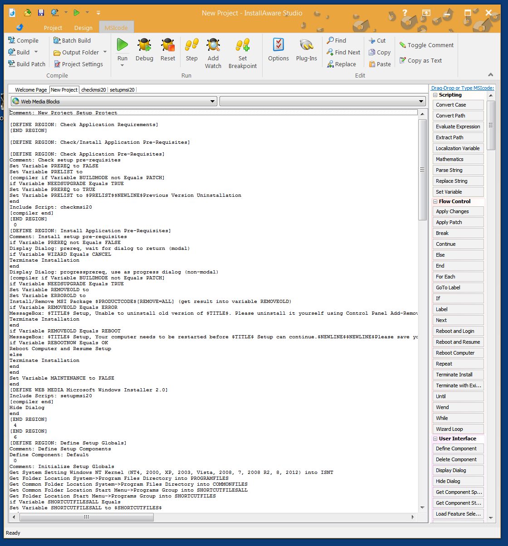
Task: Open the application menu button
Action: (x=20, y=28)
